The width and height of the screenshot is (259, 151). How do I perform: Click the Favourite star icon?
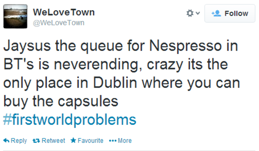tap(73, 140)
